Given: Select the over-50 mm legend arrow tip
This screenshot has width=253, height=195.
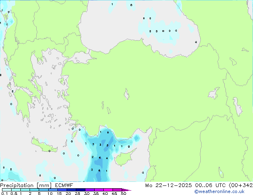Looking at the screenshot, I should (x=126, y=190).
